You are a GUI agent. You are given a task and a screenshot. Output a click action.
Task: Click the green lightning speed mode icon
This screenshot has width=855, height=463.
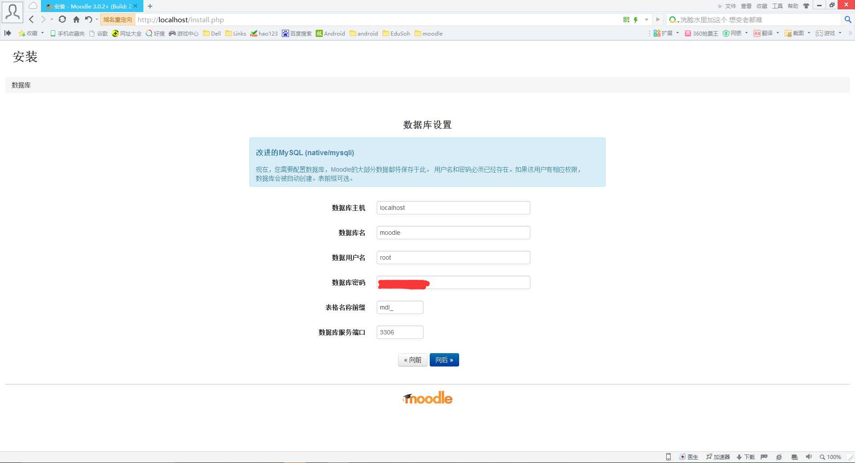click(636, 20)
